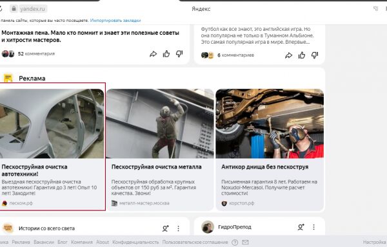387x247 pixels.
Task: Click the Импортировать закладки link
Action: (x=115, y=21)
